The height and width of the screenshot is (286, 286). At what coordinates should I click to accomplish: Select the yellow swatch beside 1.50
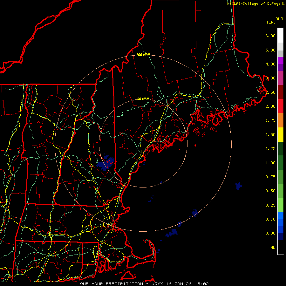tap(281, 134)
